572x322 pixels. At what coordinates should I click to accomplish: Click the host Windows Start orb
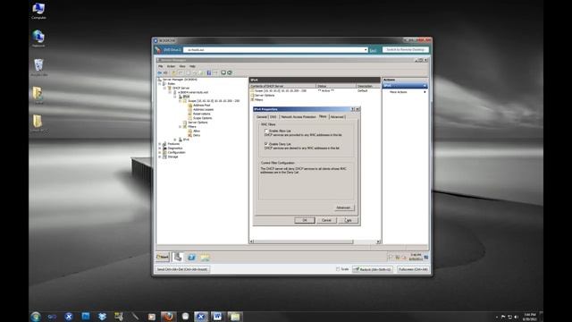click(36, 317)
